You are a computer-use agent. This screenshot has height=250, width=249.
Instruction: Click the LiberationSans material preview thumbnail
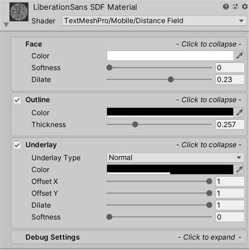19,12
